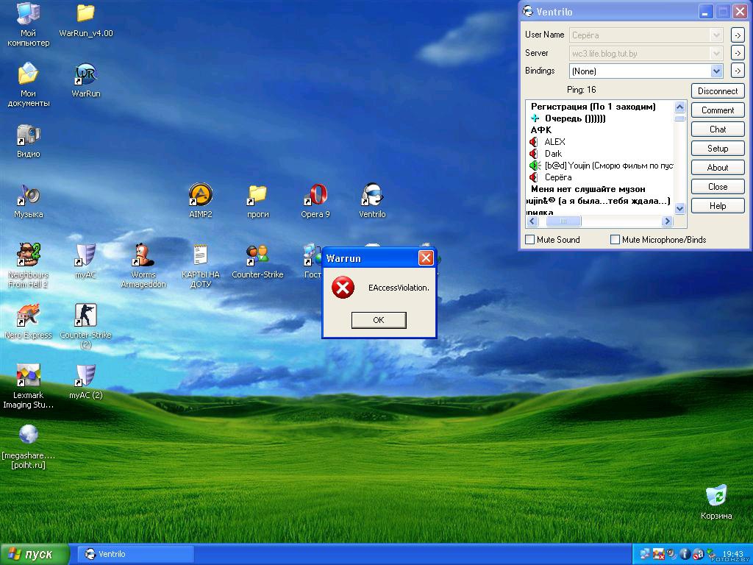This screenshot has height=565, width=753.
Task: Click the channel list scroll left arrow
Action: [x=532, y=221]
